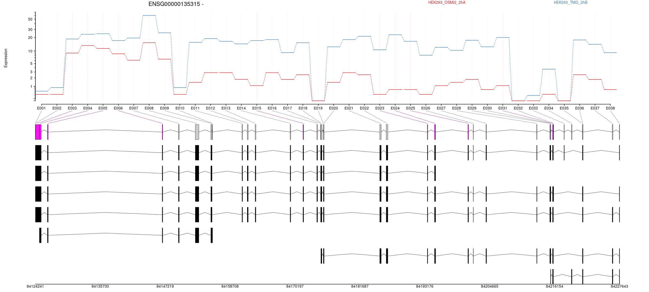
Task: Click exon label E018
Action: click(303, 108)
